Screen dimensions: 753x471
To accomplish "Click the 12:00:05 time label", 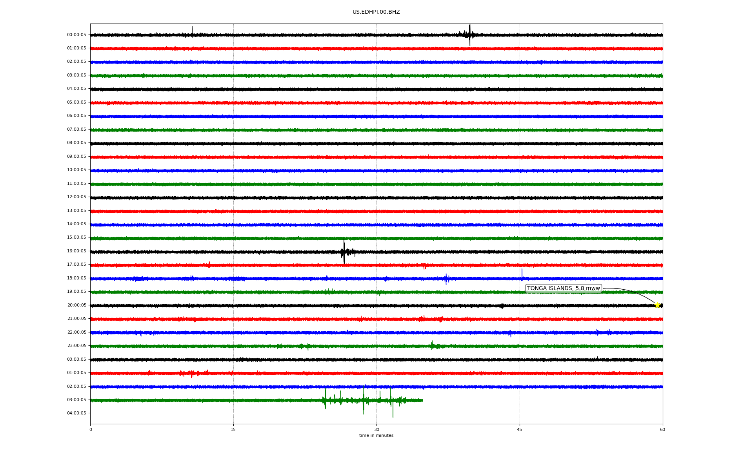I will pos(76,197).
